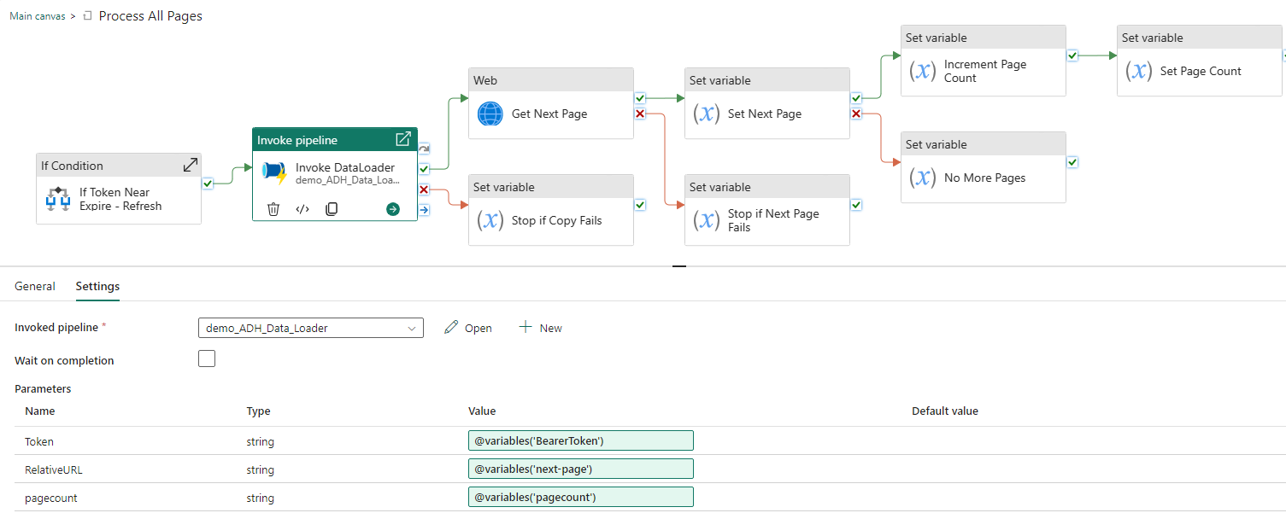Select the success connector of Stop if Copy Fails
The image size is (1286, 513).
[640, 205]
